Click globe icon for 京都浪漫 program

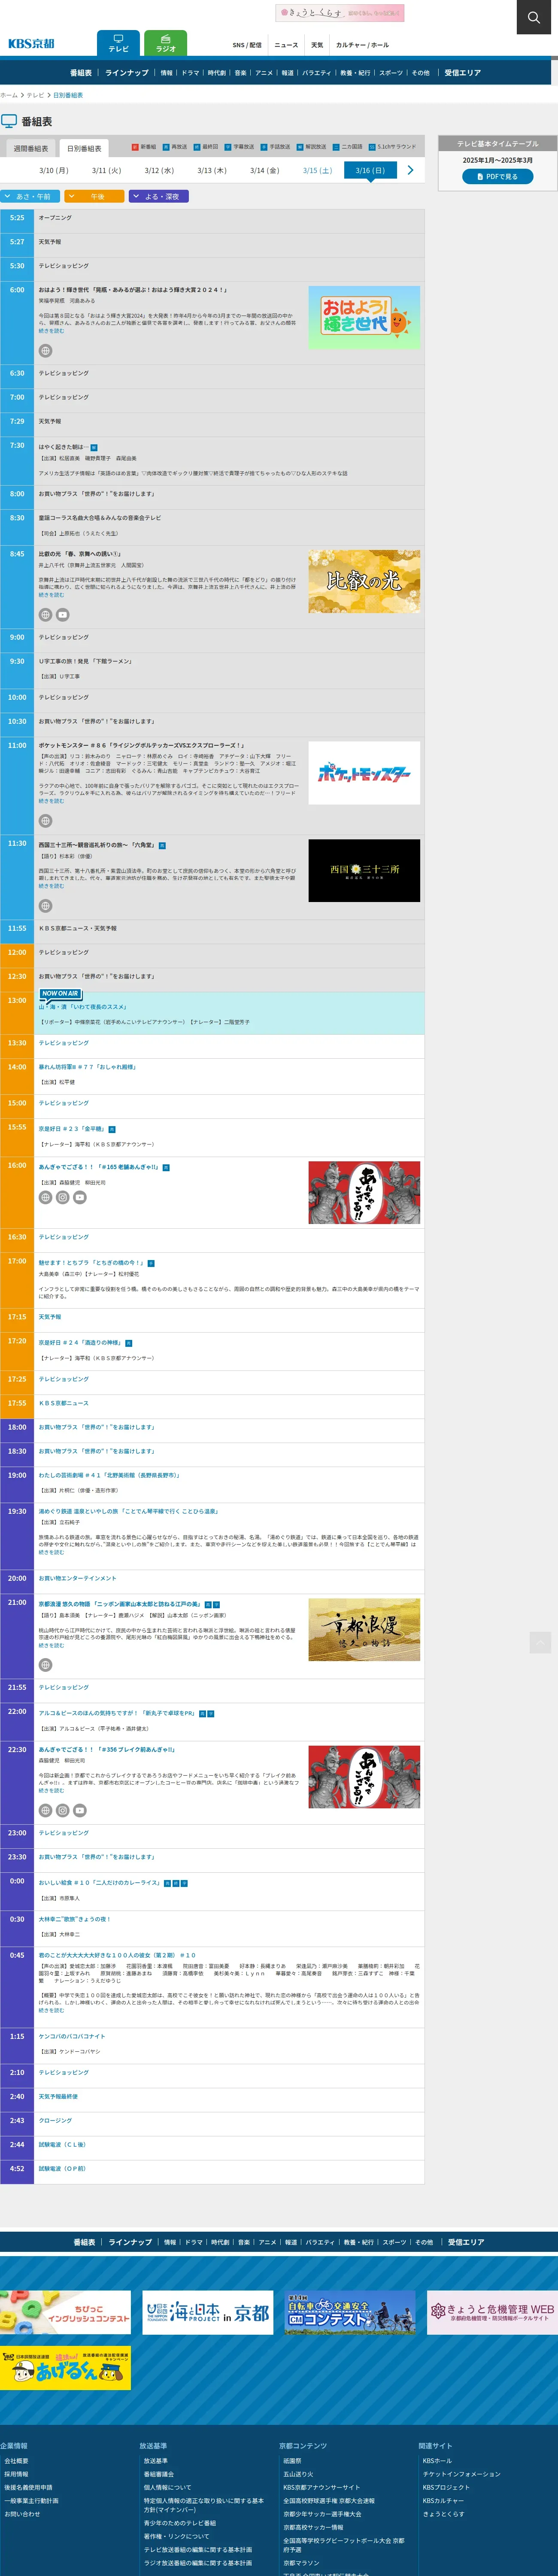[x=45, y=1665]
